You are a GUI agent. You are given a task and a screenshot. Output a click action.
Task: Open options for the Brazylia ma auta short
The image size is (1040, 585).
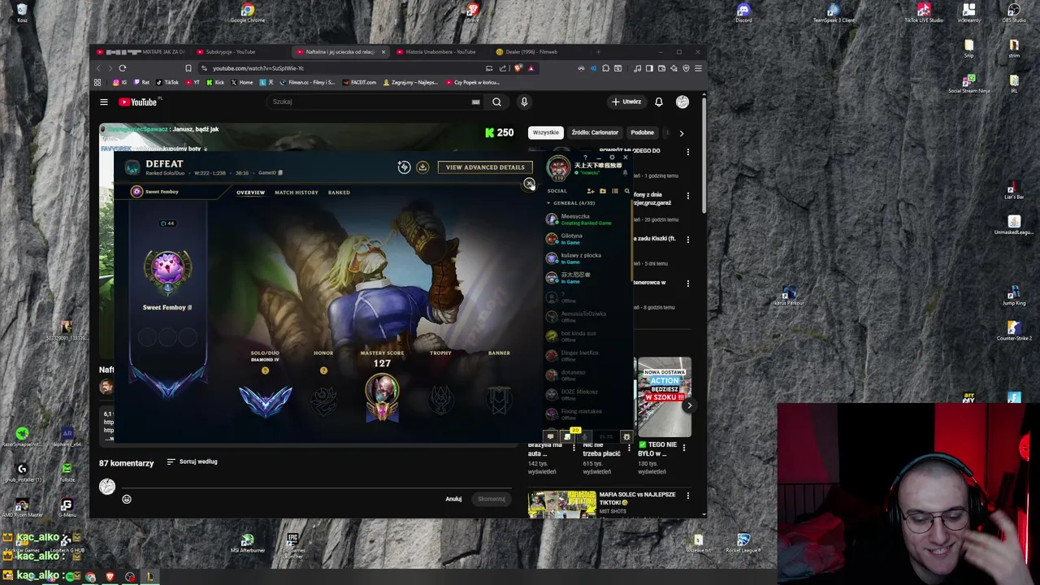pyautogui.click(x=574, y=448)
